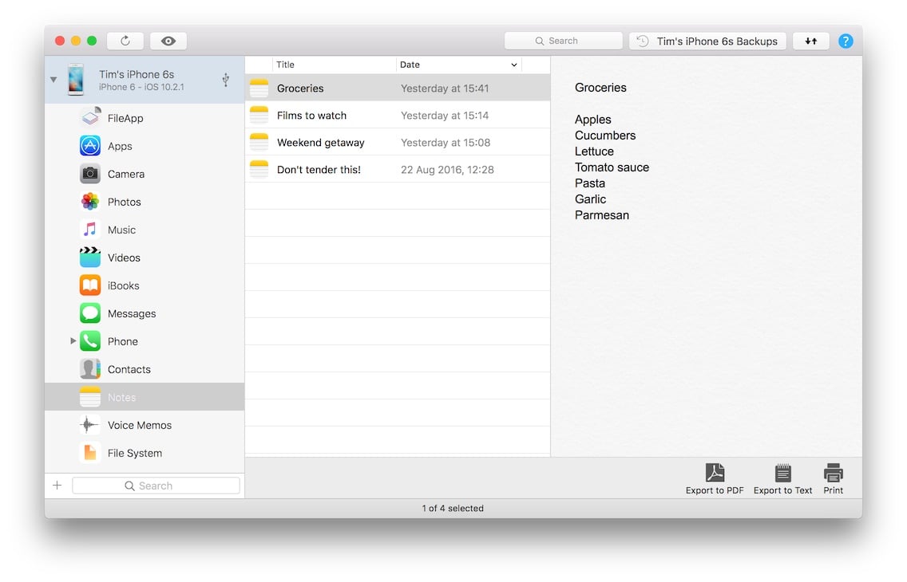Select iBooks in the sidebar
The height and width of the screenshot is (582, 907).
point(123,285)
